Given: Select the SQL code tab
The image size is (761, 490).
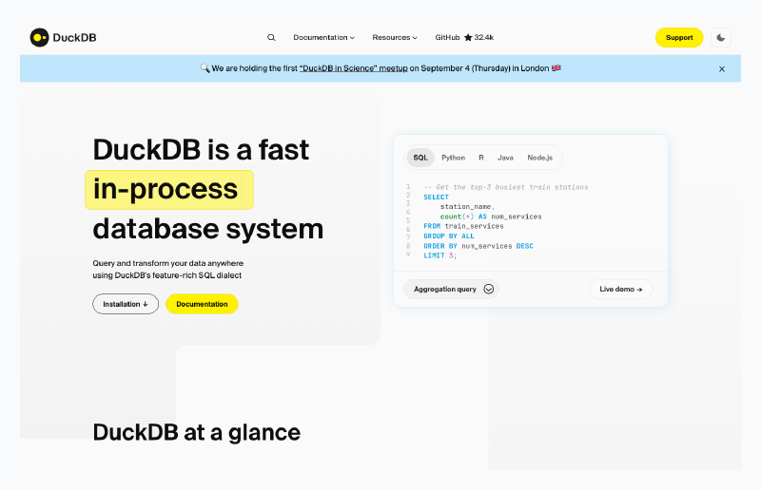Looking at the screenshot, I should point(420,158).
